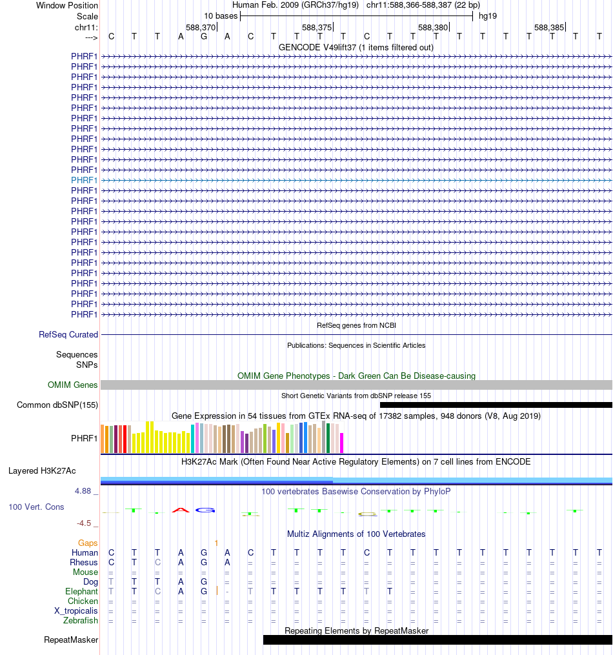Click the magenta last bar in GTEx chart
Screen dimensions: 613x655
click(341, 443)
